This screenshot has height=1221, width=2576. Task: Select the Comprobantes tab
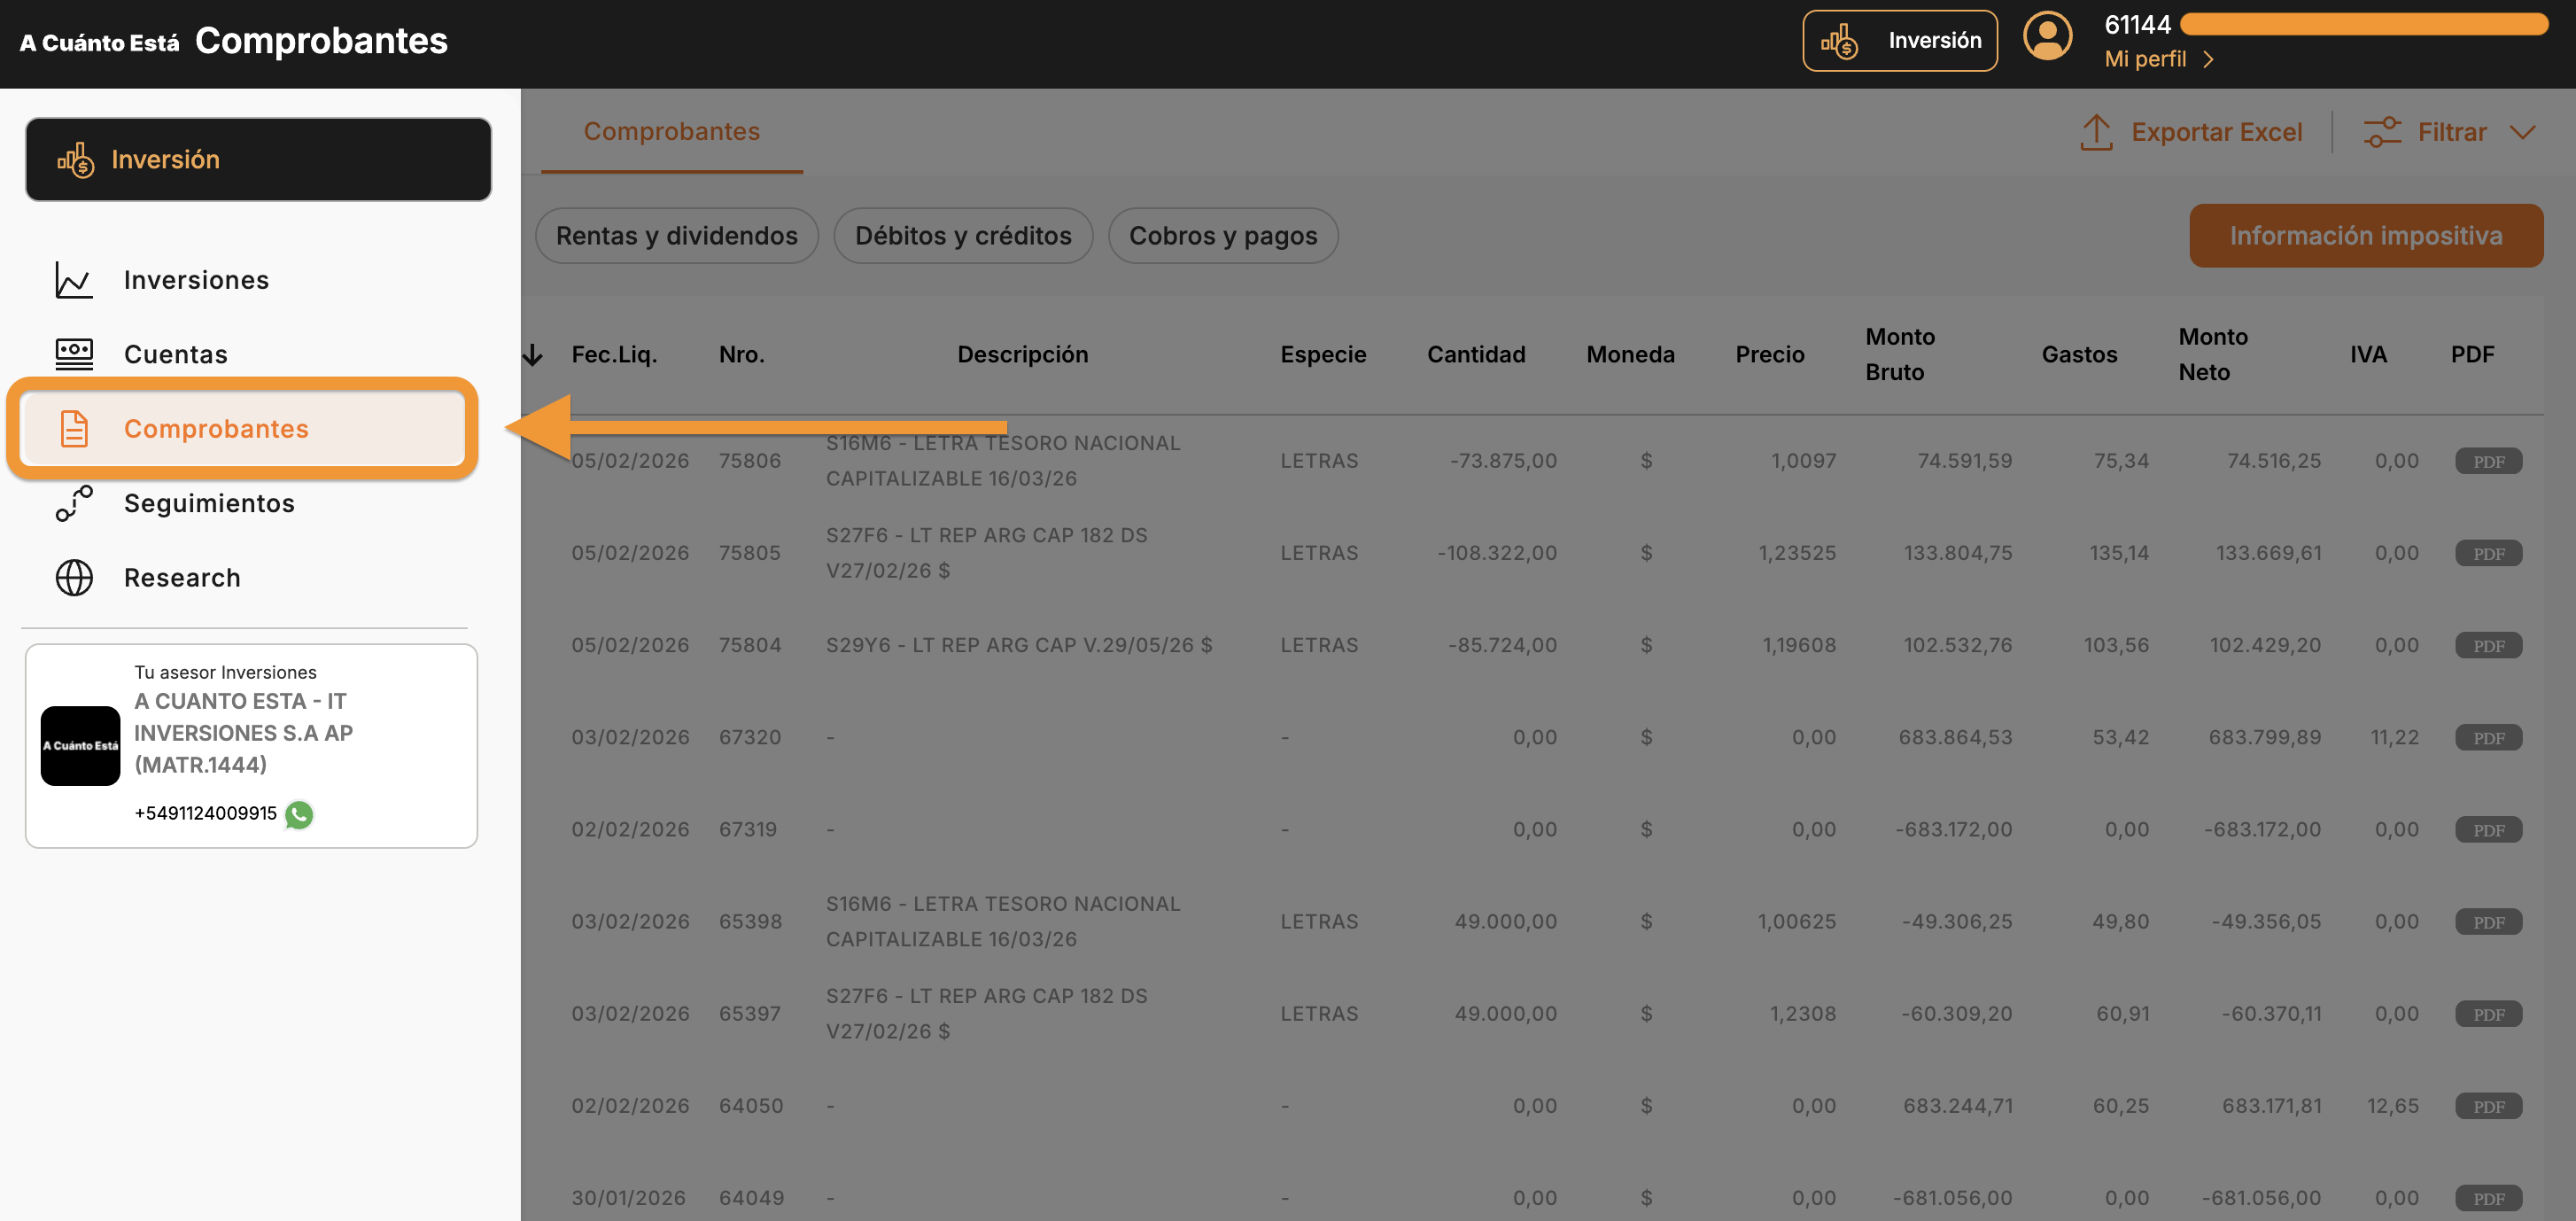point(671,132)
